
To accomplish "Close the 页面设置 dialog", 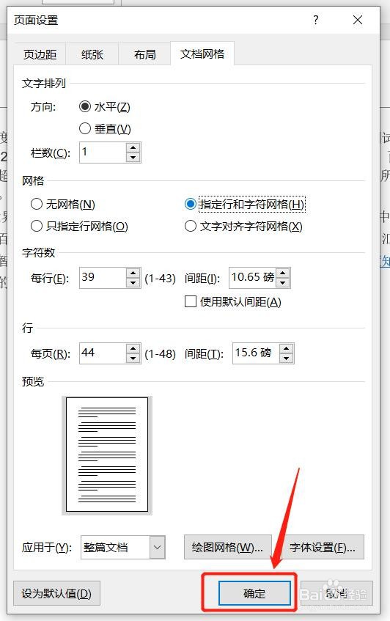I will [x=358, y=20].
